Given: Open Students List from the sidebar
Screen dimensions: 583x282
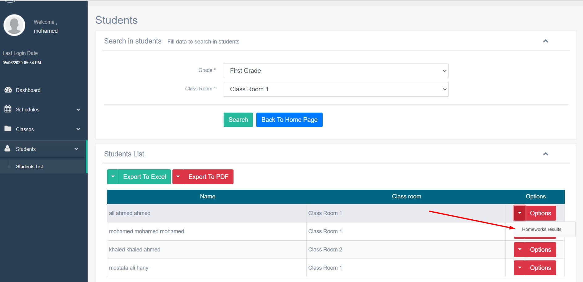Looking at the screenshot, I should click(29, 166).
